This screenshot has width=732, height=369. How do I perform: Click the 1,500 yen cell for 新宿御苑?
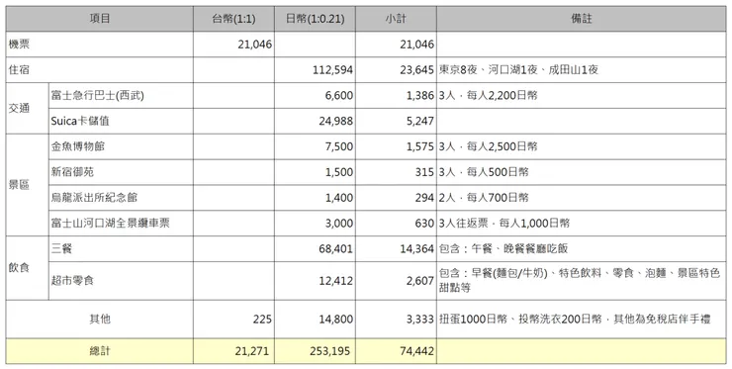315,172
